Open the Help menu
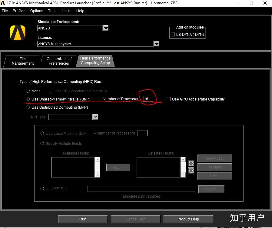 (x=80, y=11)
